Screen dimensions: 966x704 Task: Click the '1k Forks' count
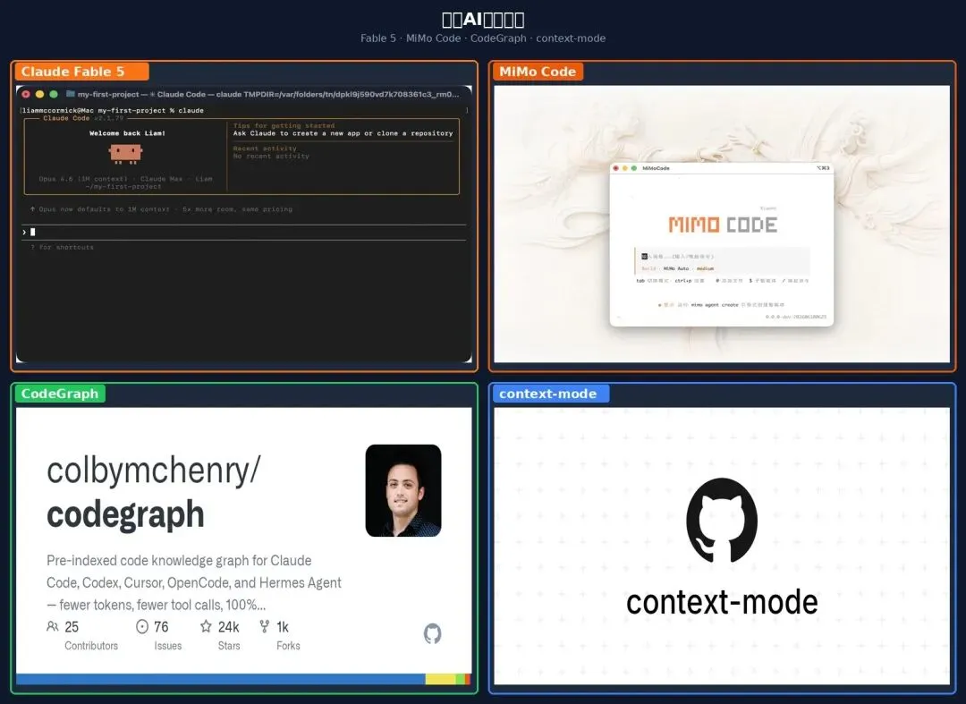tap(280, 635)
